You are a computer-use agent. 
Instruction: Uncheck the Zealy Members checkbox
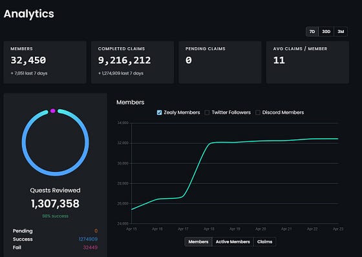point(159,112)
